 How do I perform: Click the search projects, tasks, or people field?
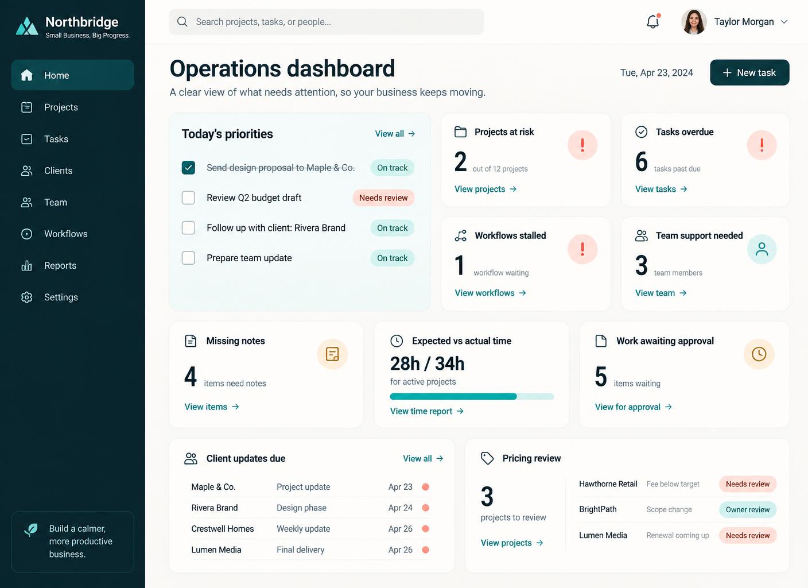(326, 22)
